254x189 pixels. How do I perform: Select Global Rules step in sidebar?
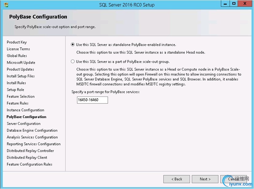click(17, 56)
